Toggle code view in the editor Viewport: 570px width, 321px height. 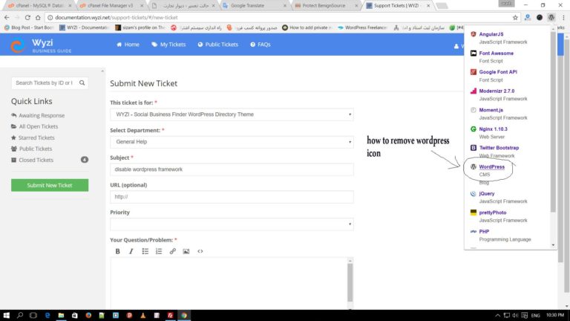pos(200,251)
